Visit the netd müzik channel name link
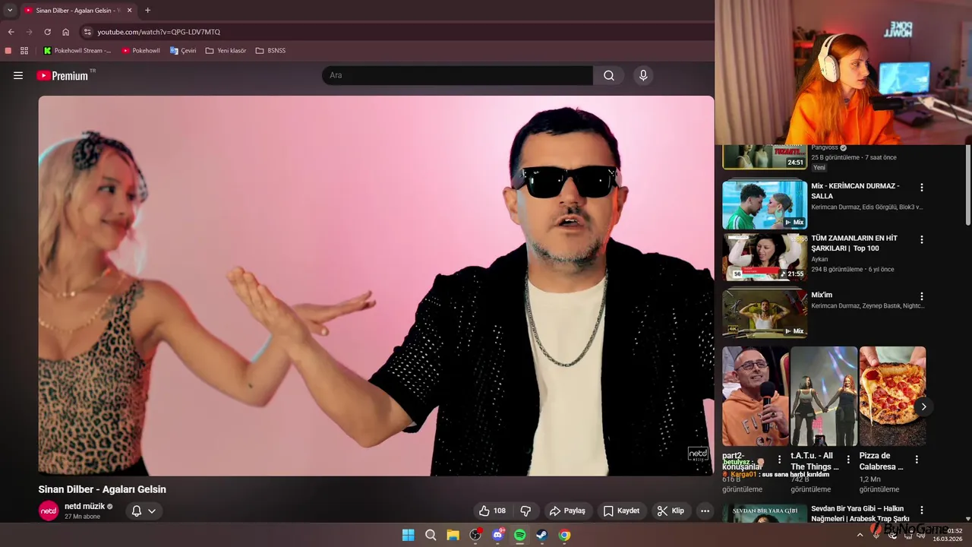972x547 pixels. pos(84,506)
